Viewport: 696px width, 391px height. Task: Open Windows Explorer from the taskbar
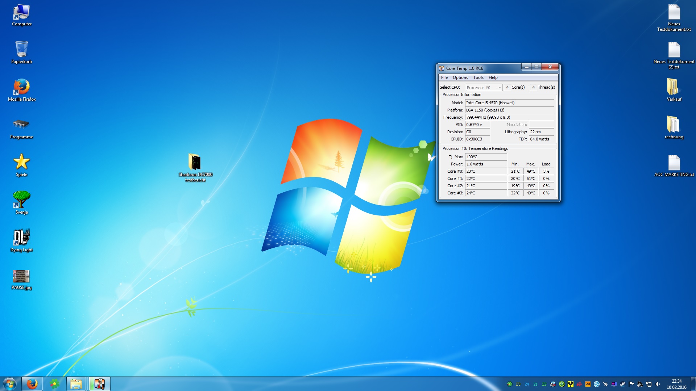(x=76, y=384)
